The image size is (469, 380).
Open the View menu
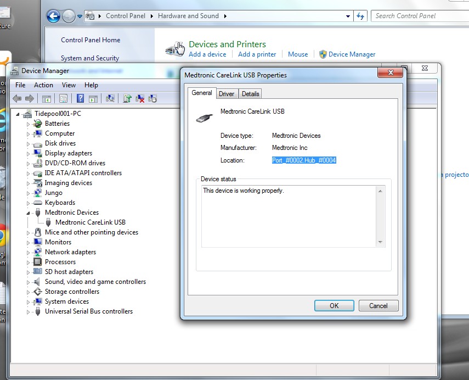click(69, 85)
